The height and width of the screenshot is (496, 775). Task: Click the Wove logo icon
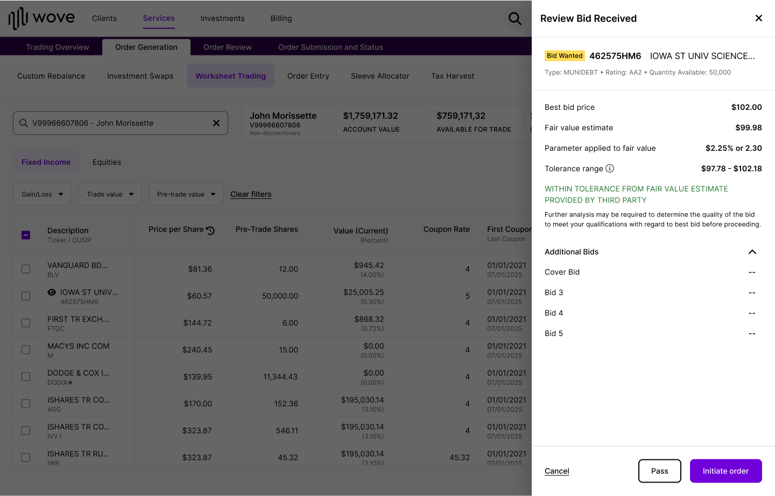(19, 18)
